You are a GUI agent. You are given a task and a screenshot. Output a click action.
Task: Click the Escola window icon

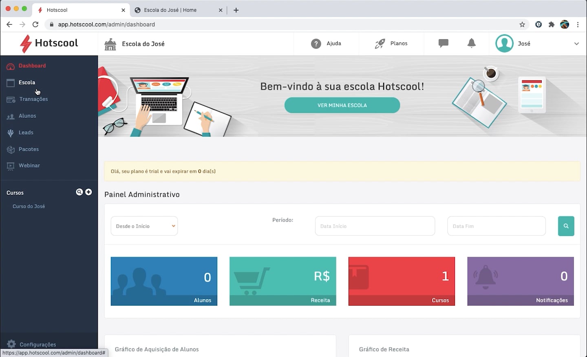(11, 83)
